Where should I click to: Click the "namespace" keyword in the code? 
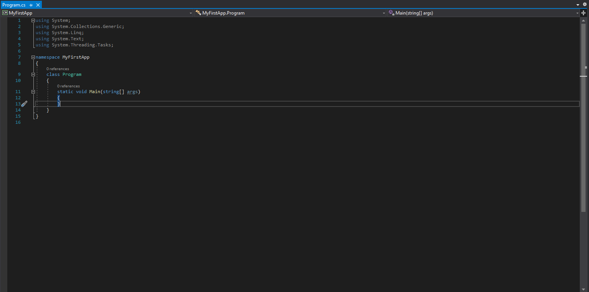[48, 57]
